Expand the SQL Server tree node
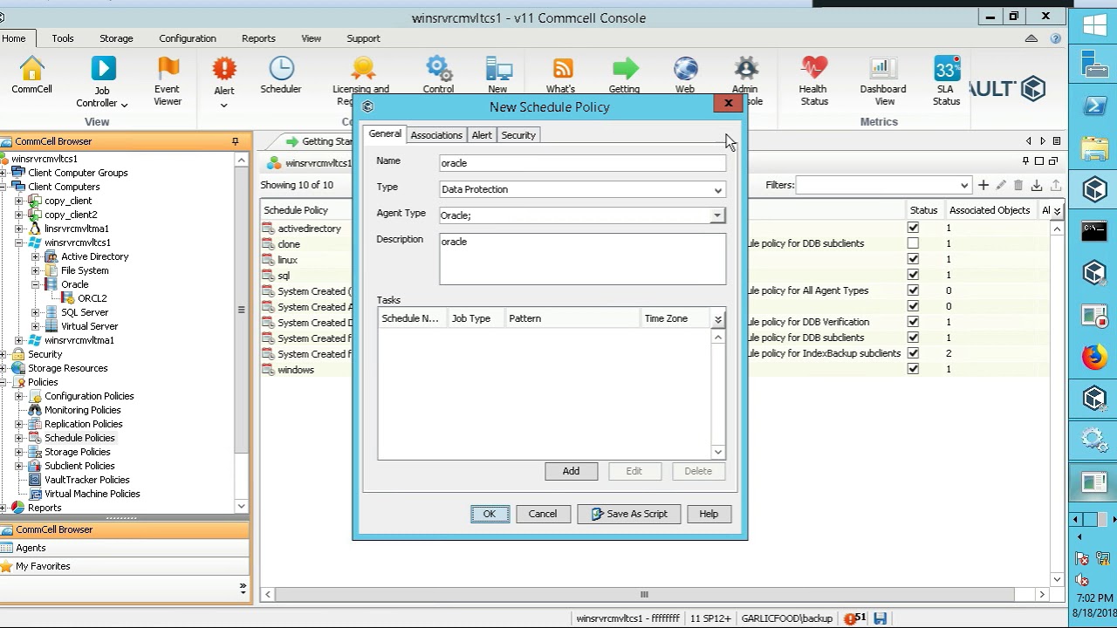This screenshot has height=628, width=1117. (36, 312)
